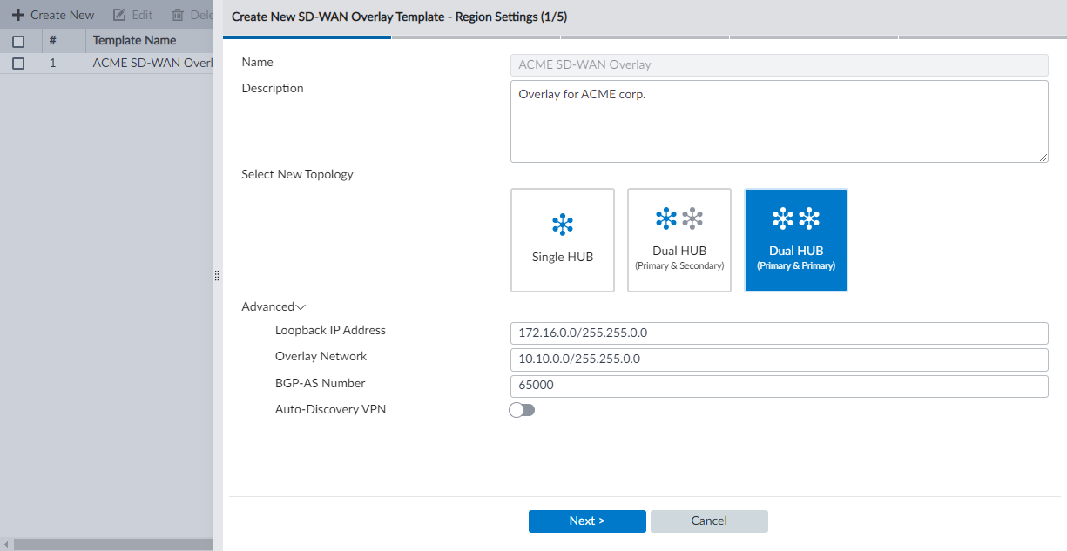Click the Delete trash icon
The height and width of the screenshot is (551, 1067).
178,15
